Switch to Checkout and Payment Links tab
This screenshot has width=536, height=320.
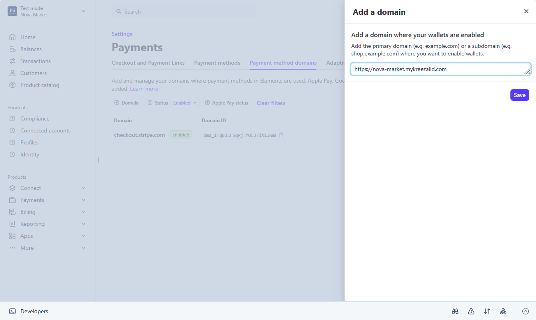(148, 63)
